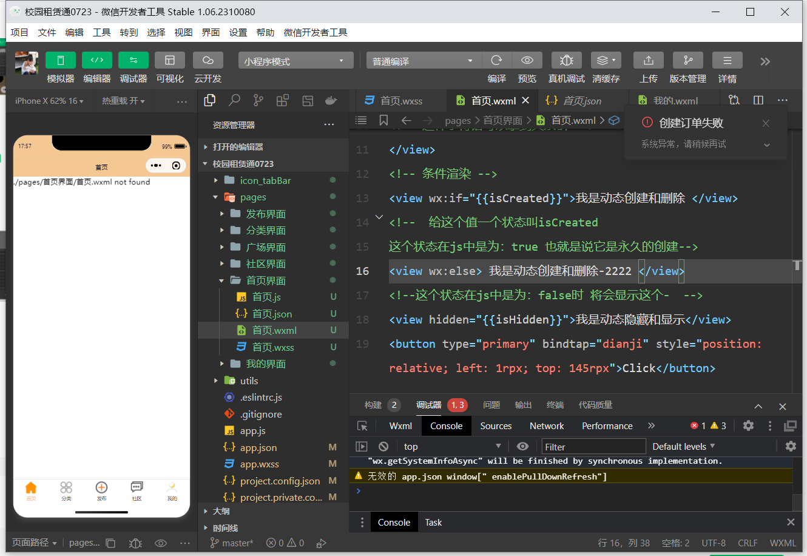Open the console settings gear icon
Image resolution: width=807 pixels, height=556 pixels.
791,446
